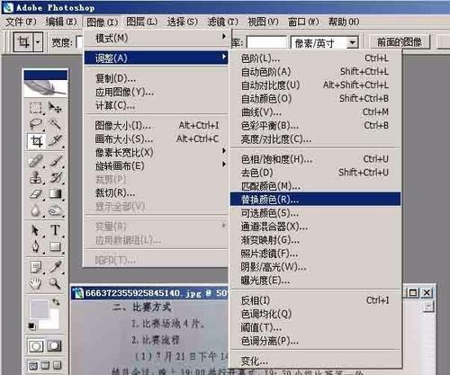Select the Move tool
The width and height of the screenshot is (450, 375).
(55, 108)
